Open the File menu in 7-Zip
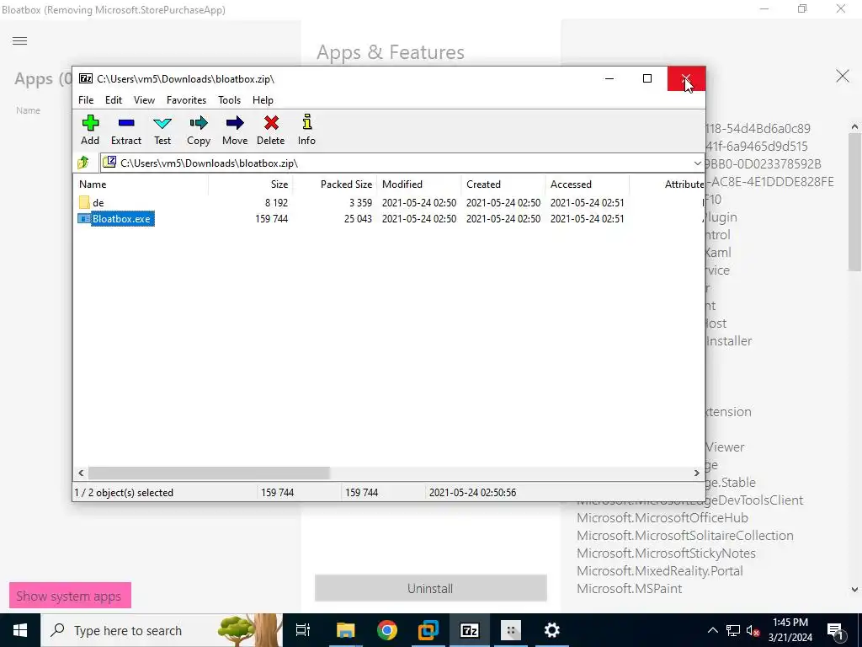This screenshot has width=862, height=647. [x=86, y=99]
